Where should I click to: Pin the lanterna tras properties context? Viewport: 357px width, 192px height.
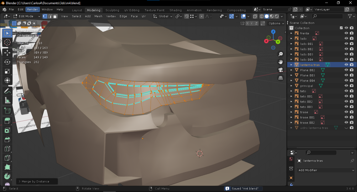tap(352, 161)
